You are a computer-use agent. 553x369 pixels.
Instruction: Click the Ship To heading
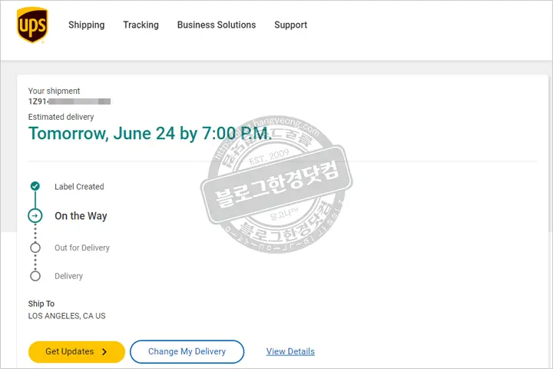41,304
